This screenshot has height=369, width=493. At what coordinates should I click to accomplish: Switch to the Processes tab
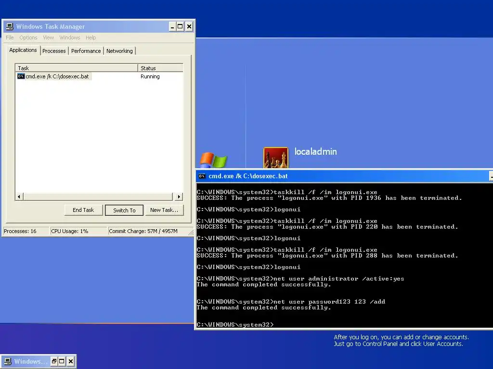54,51
